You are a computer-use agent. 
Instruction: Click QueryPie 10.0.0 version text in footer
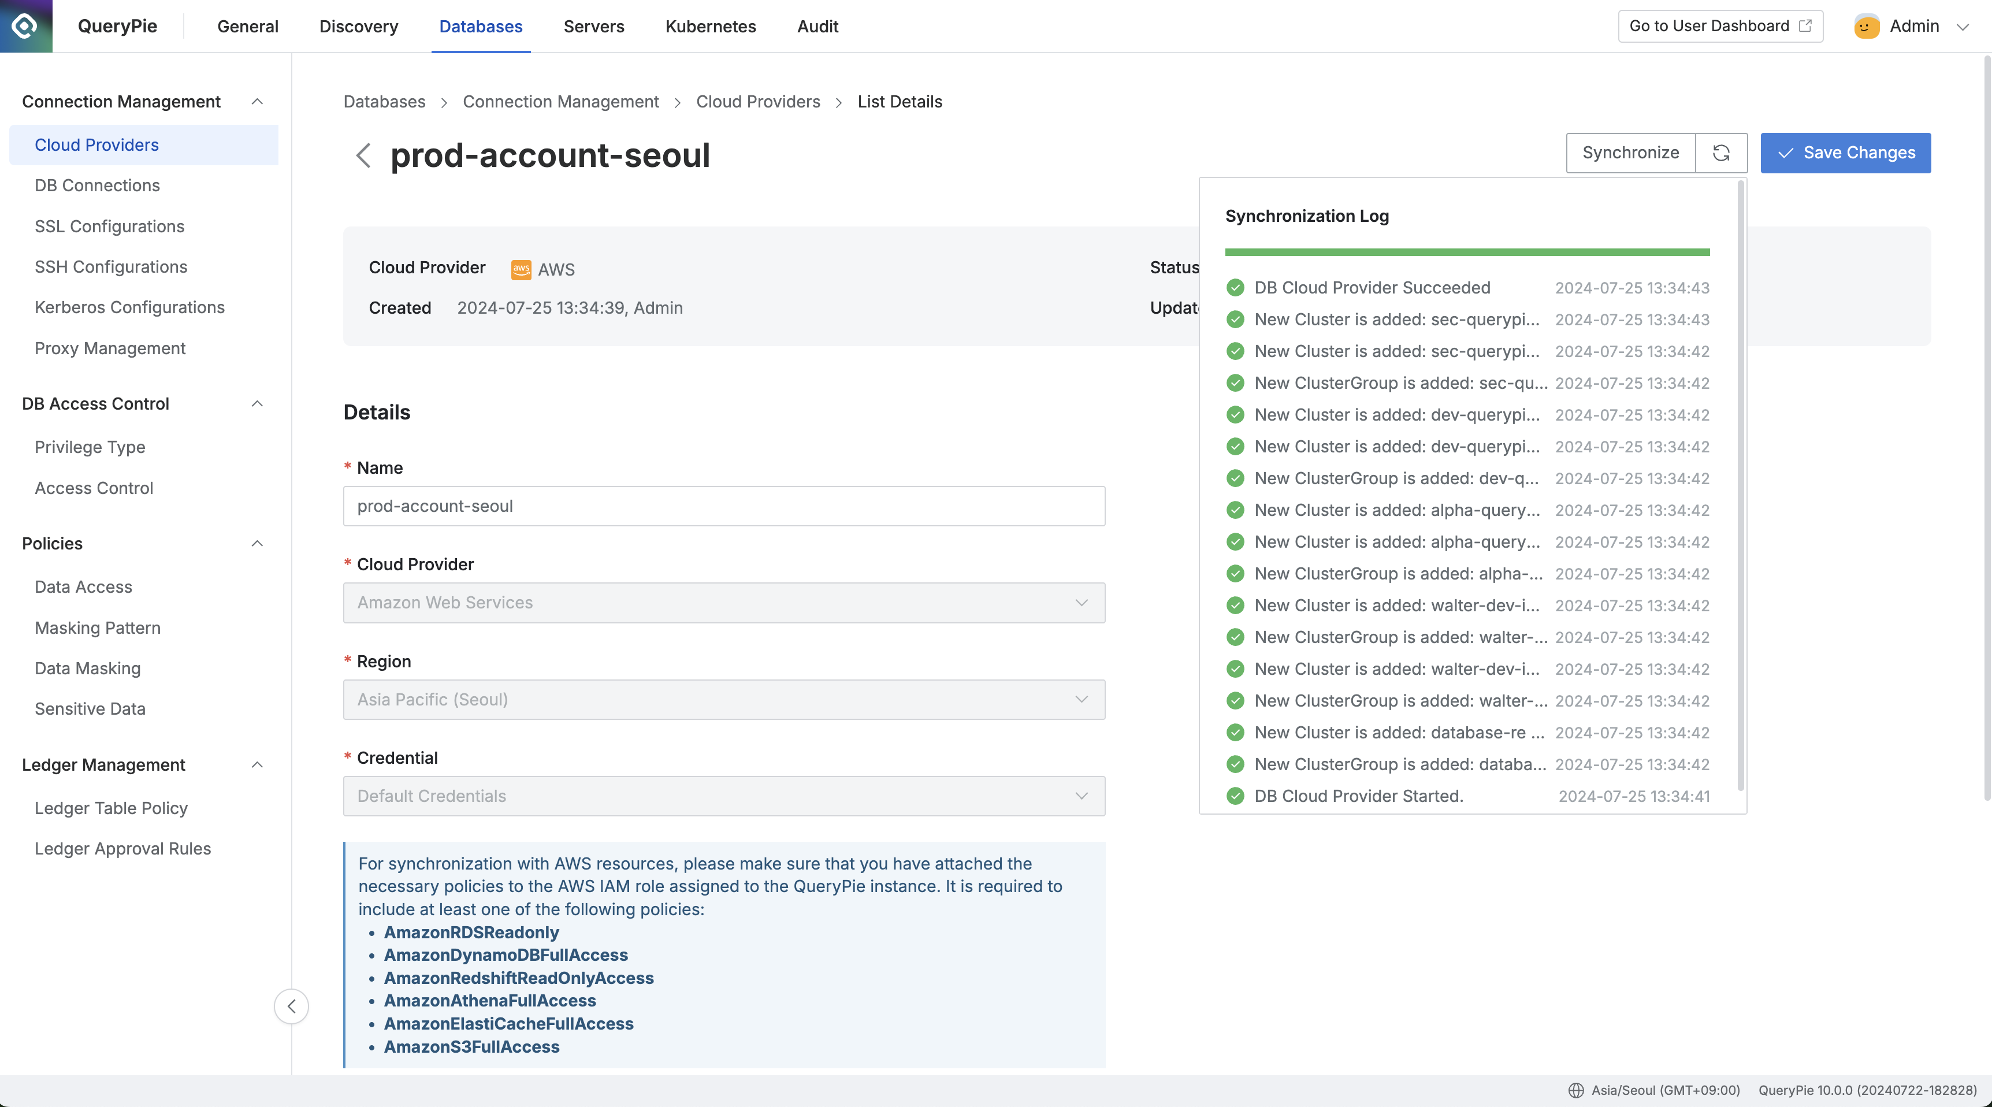click(x=1867, y=1090)
